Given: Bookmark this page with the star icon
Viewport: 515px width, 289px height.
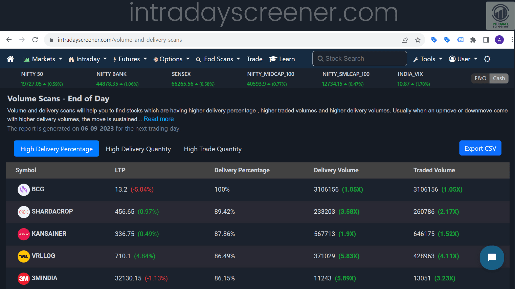Looking at the screenshot, I should point(418,40).
